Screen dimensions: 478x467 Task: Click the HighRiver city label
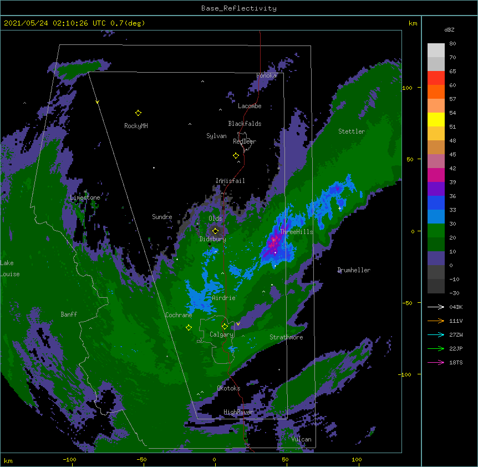pos(238,412)
